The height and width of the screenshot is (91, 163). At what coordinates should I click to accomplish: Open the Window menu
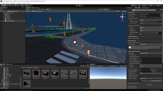pyautogui.click(x=24, y=3)
